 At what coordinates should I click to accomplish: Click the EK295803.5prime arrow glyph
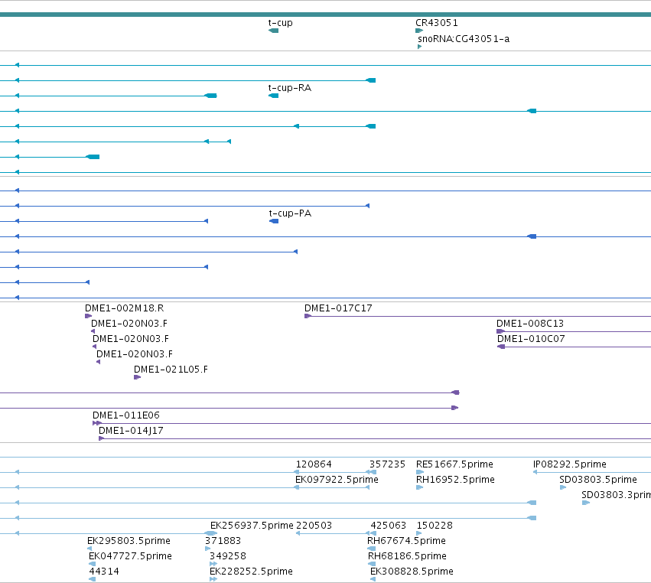pyautogui.click(x=90, y=549)
